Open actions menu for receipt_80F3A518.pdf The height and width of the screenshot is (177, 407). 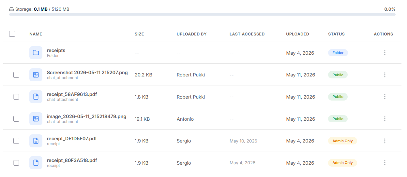pos(385,163)
